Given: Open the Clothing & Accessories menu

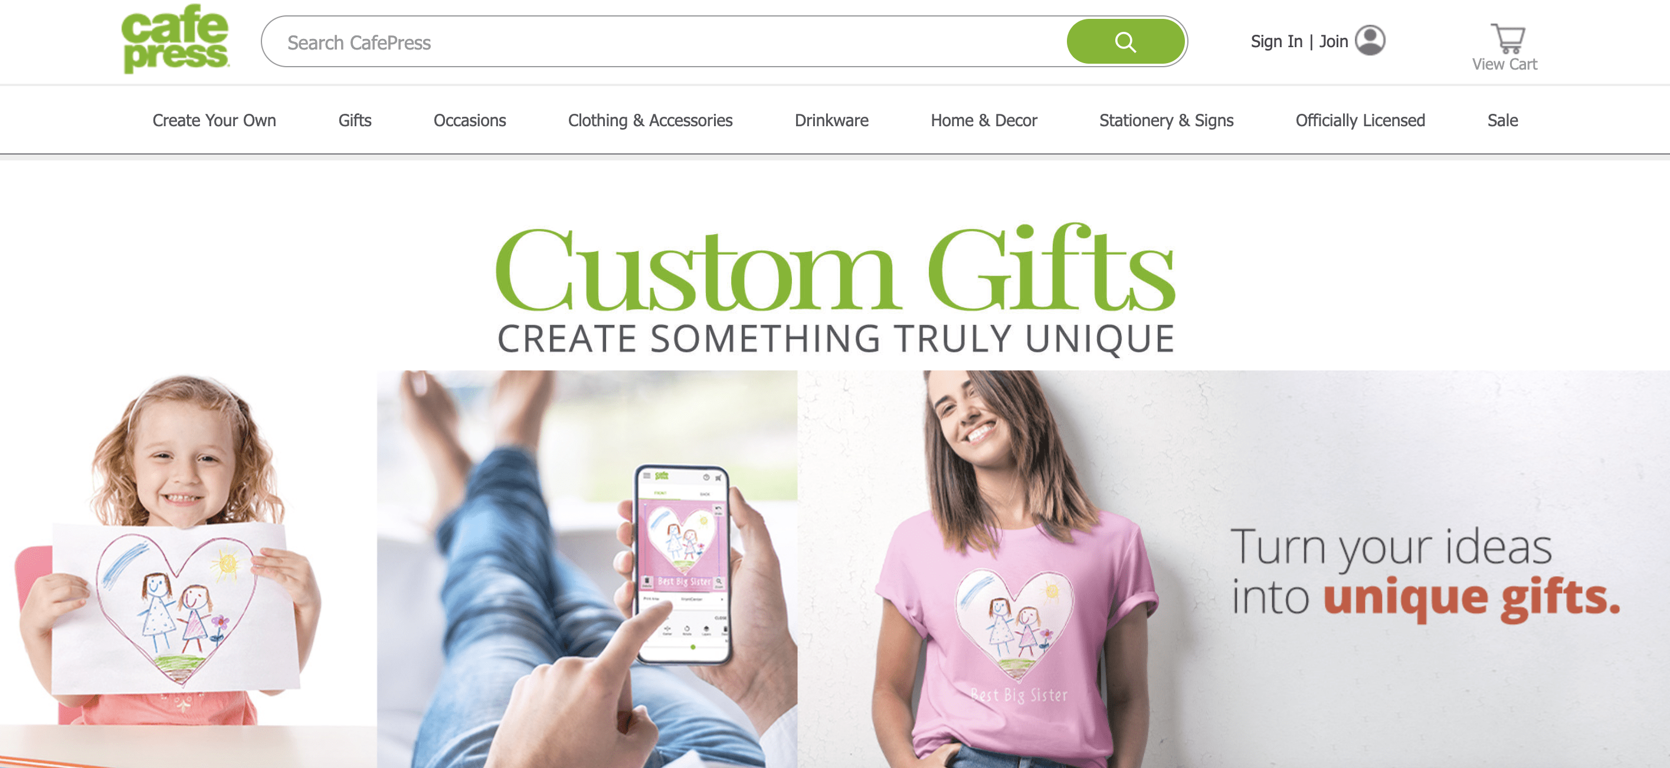Looking at the screenshot, I should (x=650, y=118).
